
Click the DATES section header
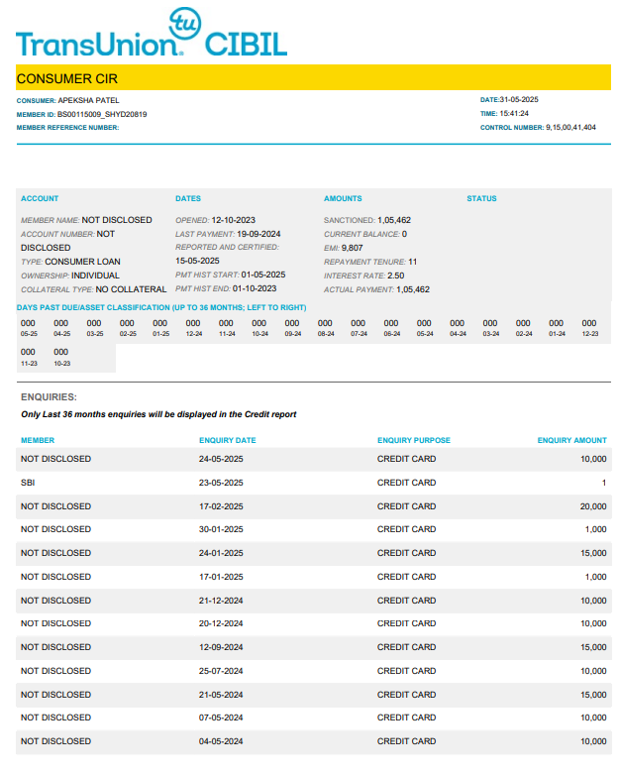pos(188,199)
